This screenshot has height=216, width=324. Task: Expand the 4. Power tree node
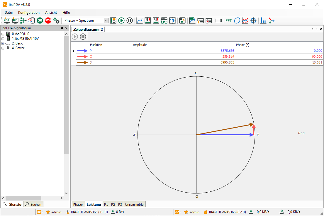point(3,48)
